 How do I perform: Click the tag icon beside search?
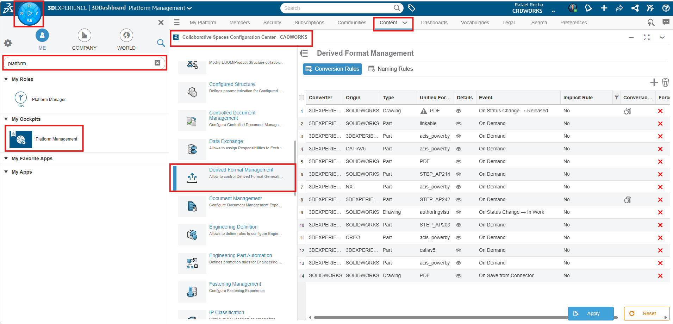[411, 8]
